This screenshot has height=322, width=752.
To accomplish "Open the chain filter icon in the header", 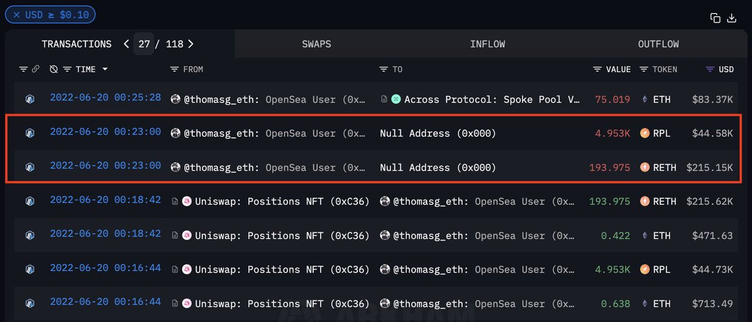I will (23, 69).
